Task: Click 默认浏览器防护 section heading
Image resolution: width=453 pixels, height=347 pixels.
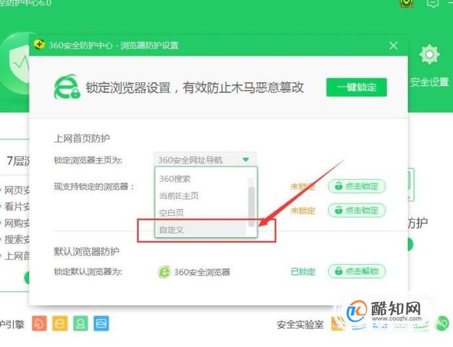Action: 86,251
